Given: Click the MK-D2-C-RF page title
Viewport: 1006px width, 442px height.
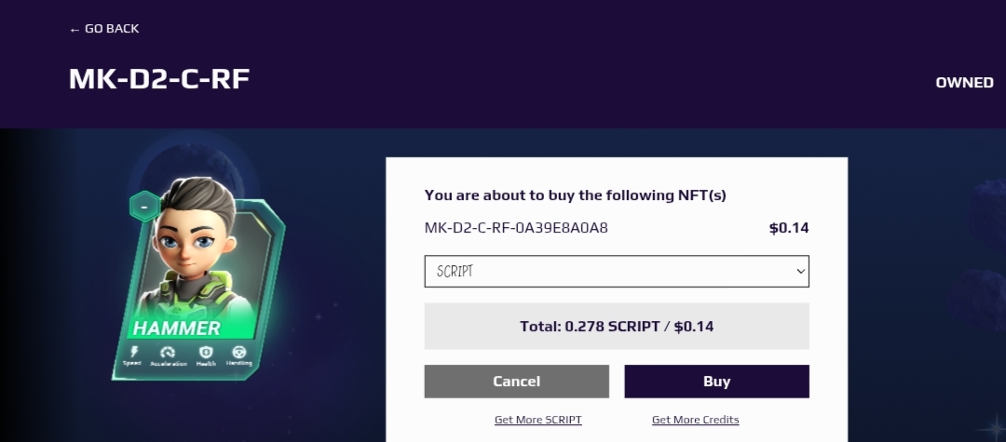Looking at the screenshot, I should (x=159, y=79).
